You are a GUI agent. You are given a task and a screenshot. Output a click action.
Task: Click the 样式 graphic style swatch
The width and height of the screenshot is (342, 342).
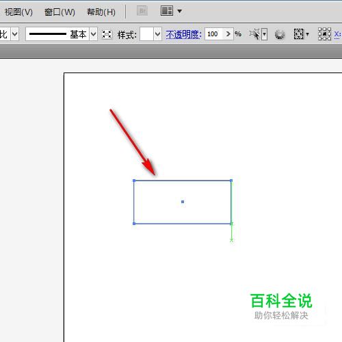[146, 34]
